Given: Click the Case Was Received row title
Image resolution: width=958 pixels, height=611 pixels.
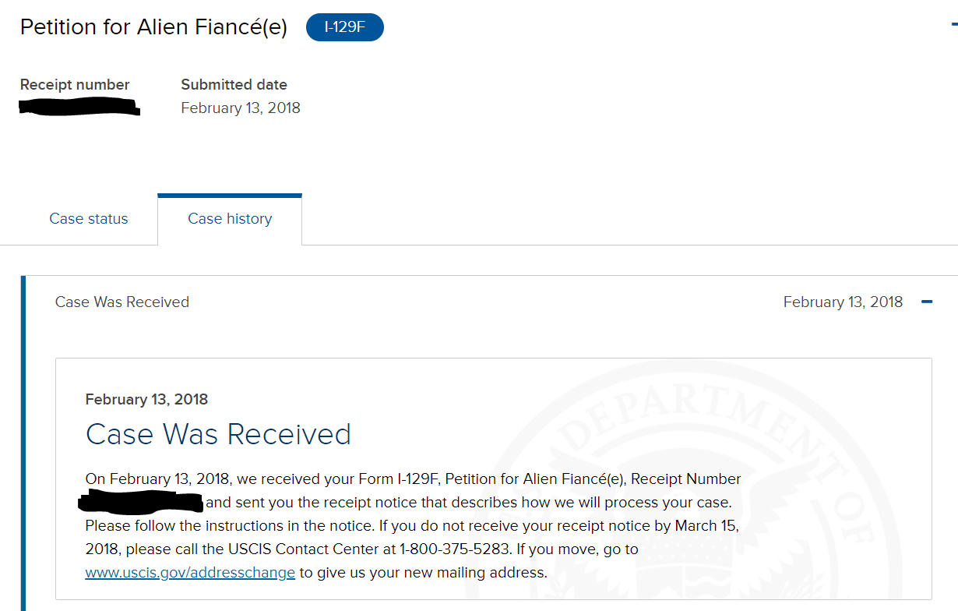Looking at the screenshot, I should coord(122,302).
